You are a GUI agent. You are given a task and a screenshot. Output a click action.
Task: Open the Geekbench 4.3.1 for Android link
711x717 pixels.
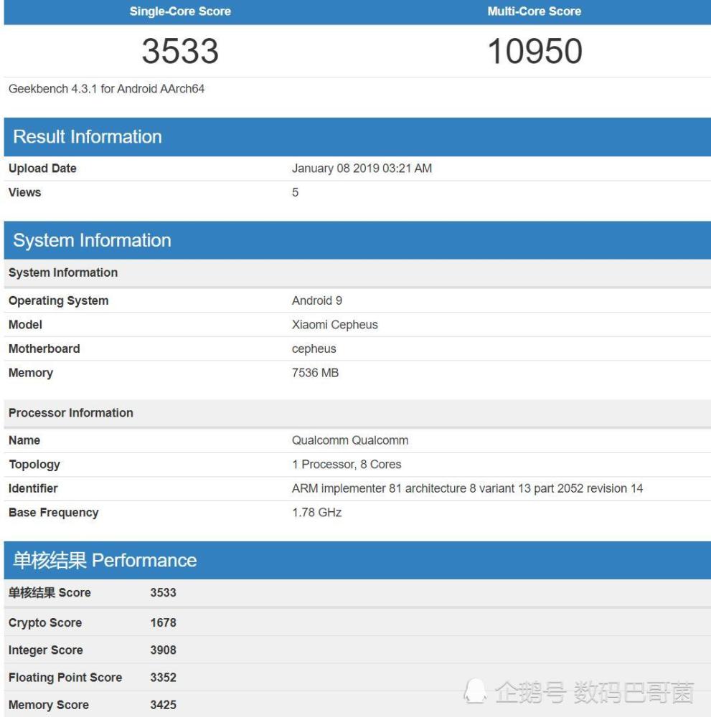point(106,89)
